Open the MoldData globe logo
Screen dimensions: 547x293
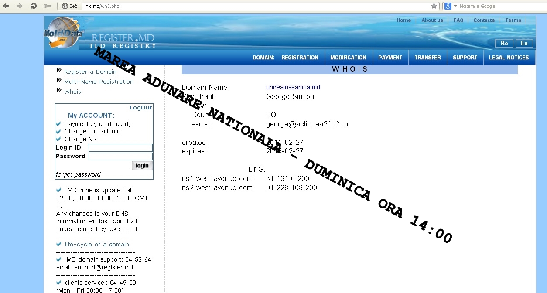click(64, 33)
